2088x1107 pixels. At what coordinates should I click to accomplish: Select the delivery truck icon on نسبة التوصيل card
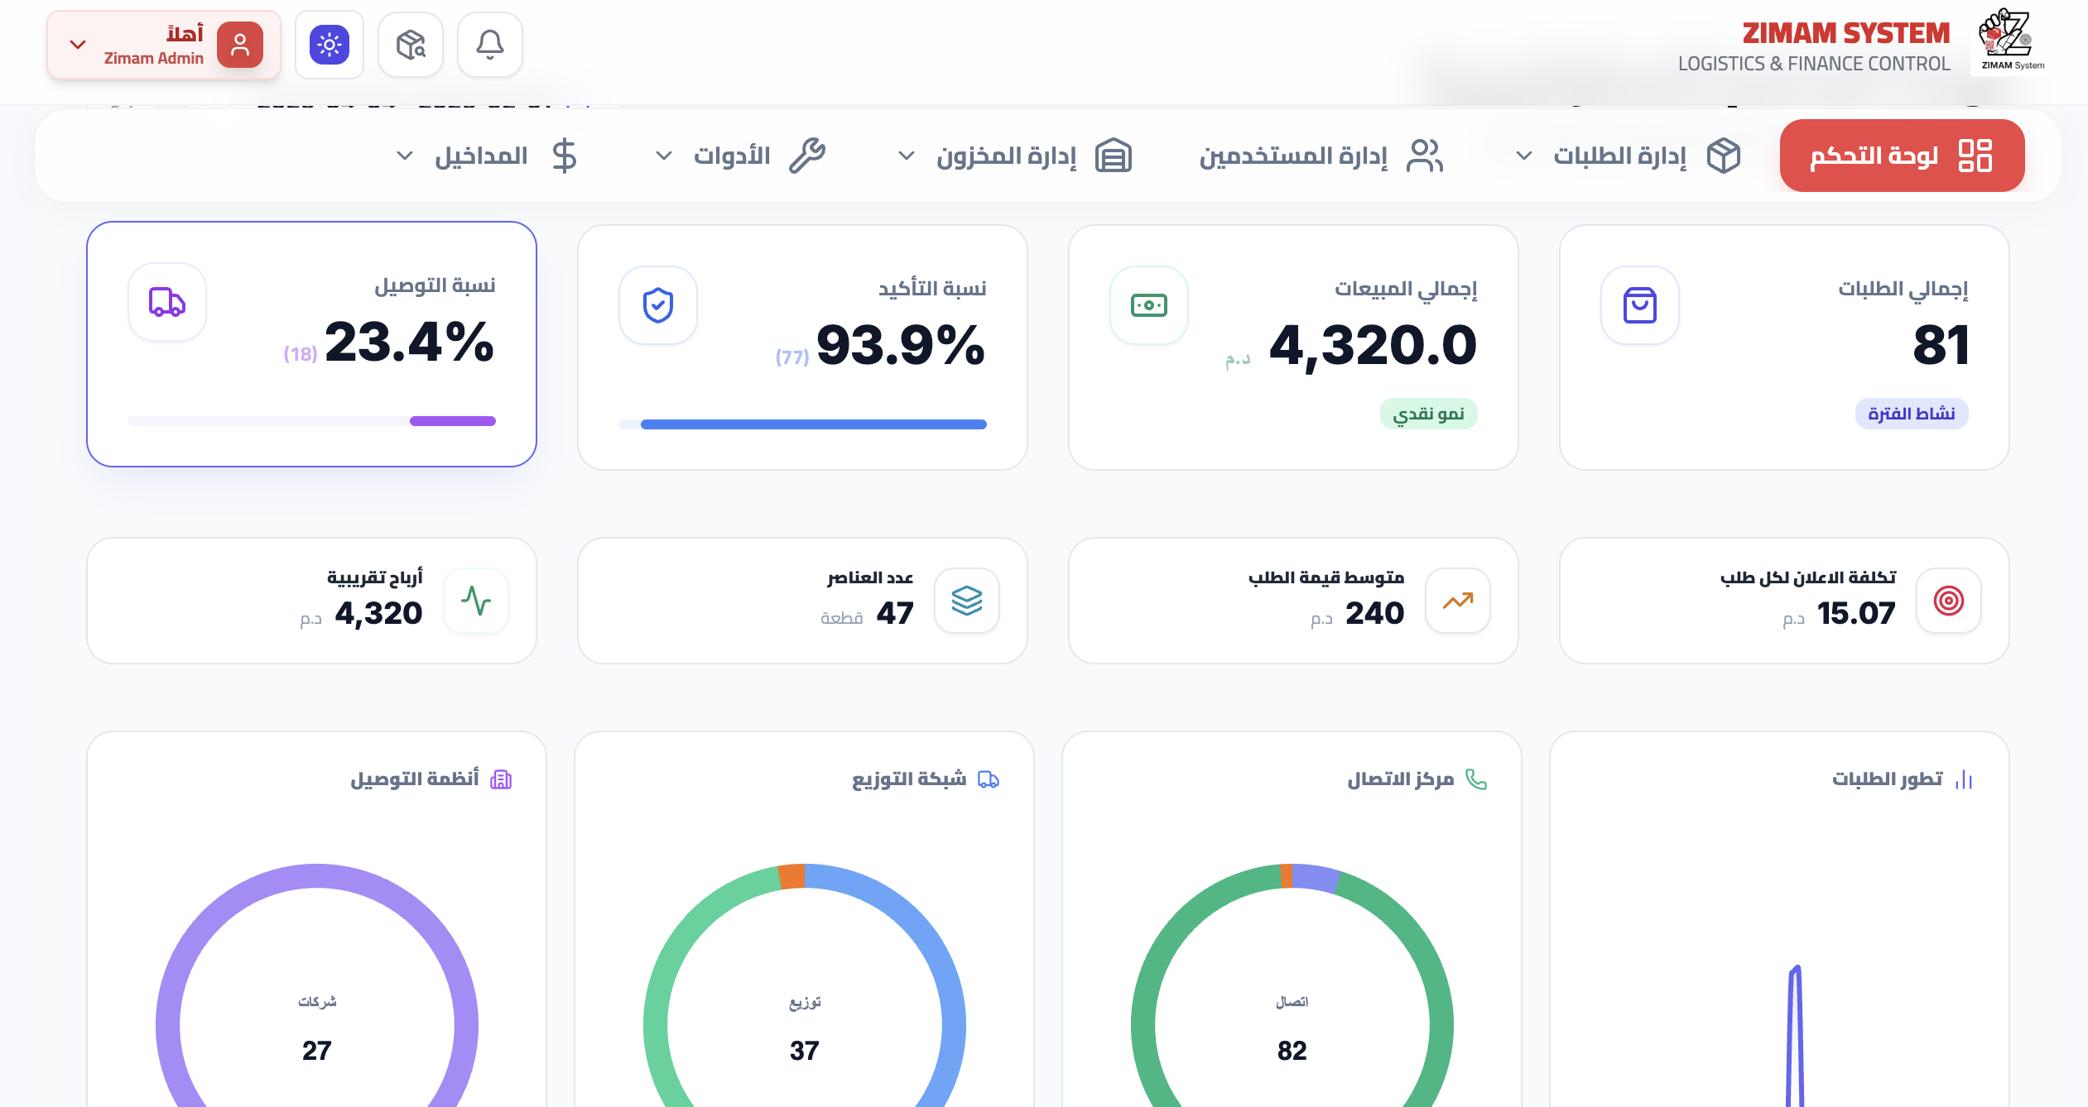point(166,303)
